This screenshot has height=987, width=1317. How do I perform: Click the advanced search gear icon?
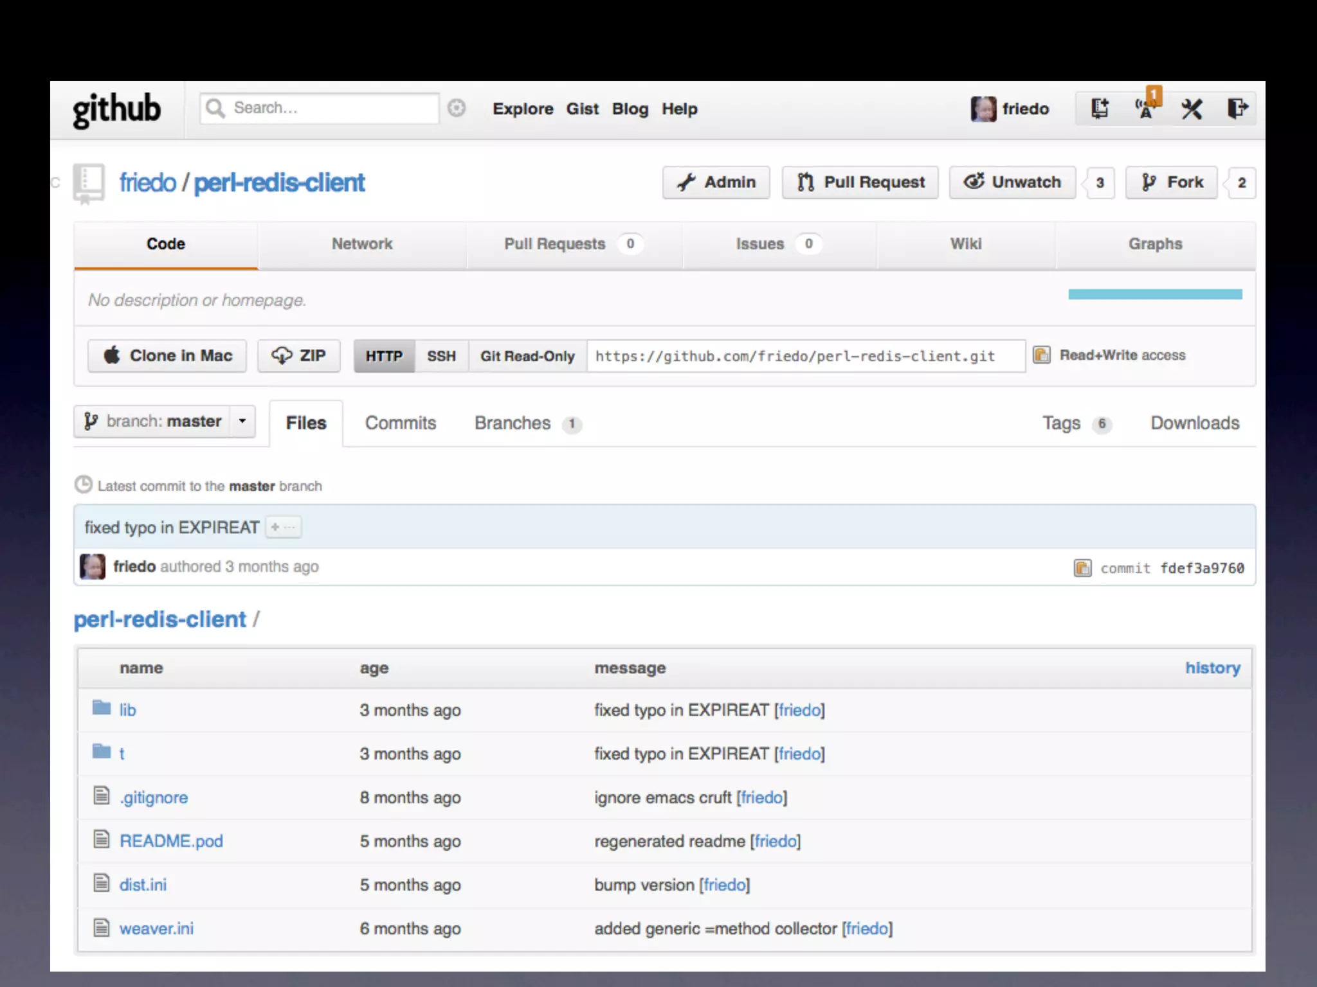pos(457,108)
